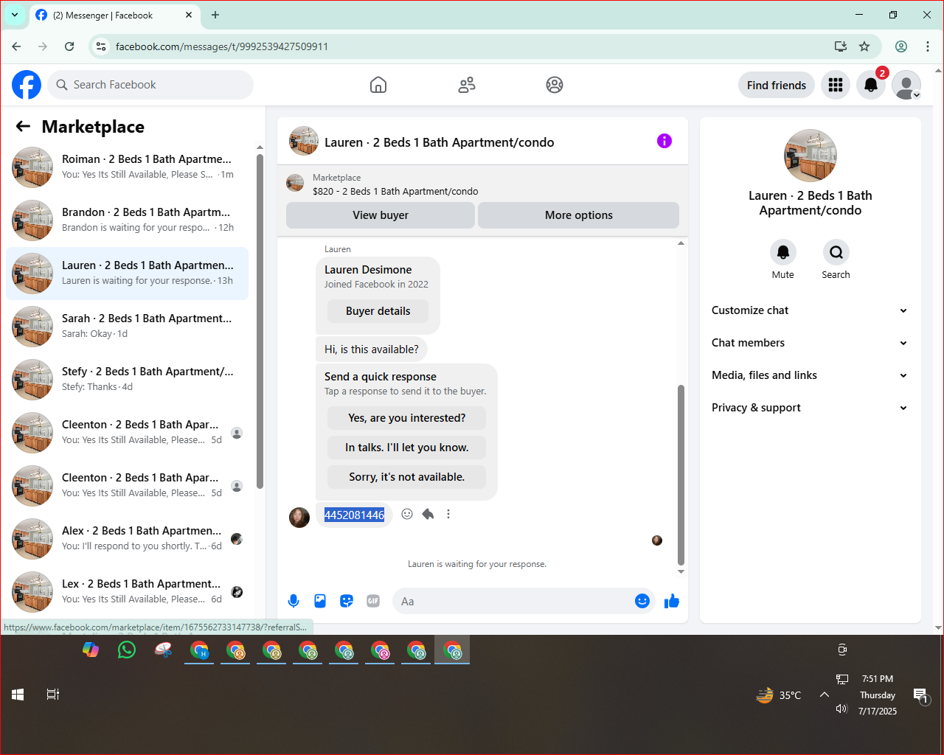The width and height of the screenshot is (944, 755).
Task: Open conversation information purple icon
Action: point(664,141)
